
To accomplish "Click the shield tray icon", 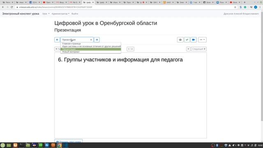I will [x=226, y=145].
